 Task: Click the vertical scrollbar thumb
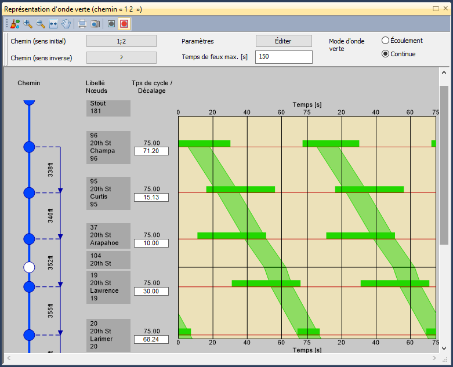point(444,165)
